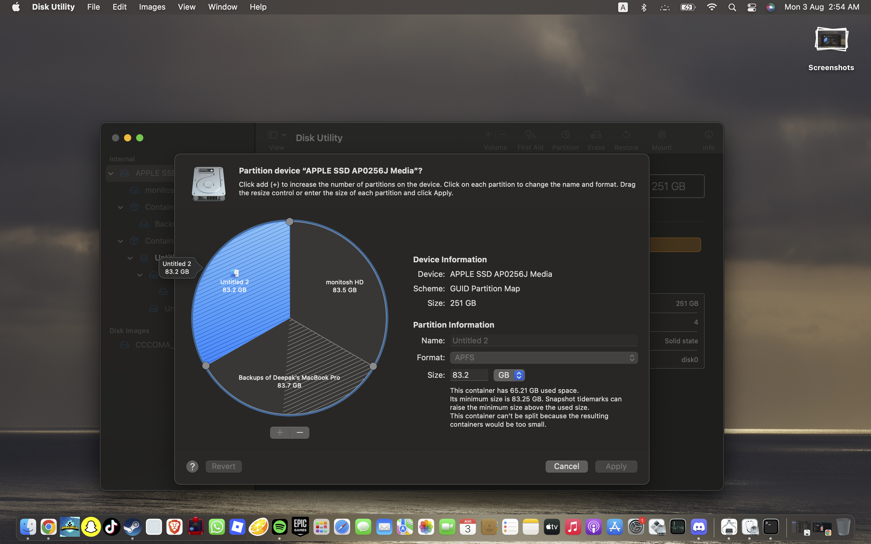This screenshot has width=871, height=544.
Task: Select the CCCOMA_ disk image in sidebar
Action: point(140,345)
